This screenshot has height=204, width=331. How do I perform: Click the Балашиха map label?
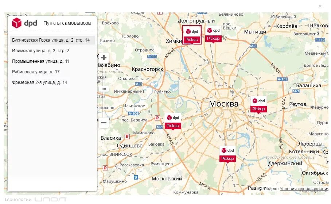(309, 85)
